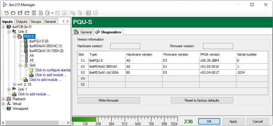Screen dimensions: 273x126
Task: Select the Diagnostics tab
Action: coord(108,32)
